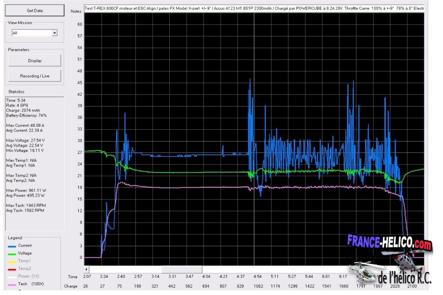The height and width of the screenshot is (295, 443).
Task: Open Recording / Live parameters
Action: 34,76
